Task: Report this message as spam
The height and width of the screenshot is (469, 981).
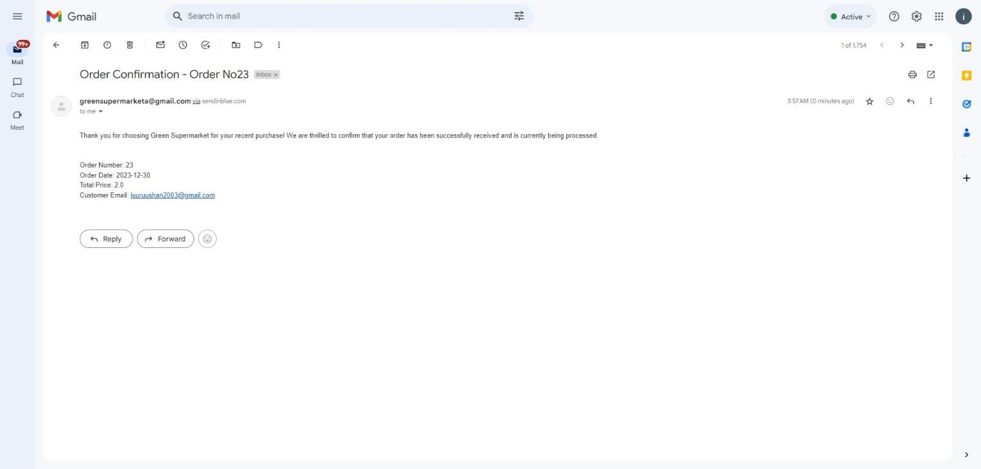Action: (107, 45)
